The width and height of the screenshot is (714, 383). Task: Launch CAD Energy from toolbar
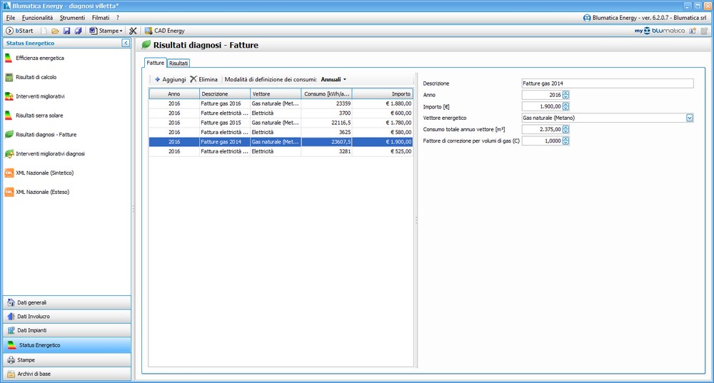click(x=164, y=31)
